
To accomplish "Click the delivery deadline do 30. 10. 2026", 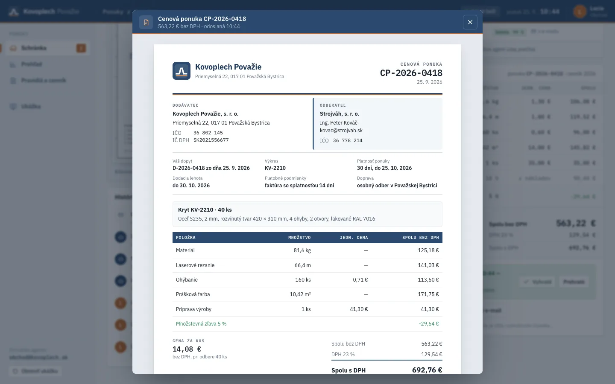I will tap(191, 186).
